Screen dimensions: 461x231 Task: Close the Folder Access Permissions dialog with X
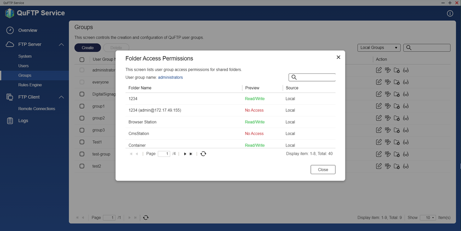pyautogui.click(x=338, y=57)
